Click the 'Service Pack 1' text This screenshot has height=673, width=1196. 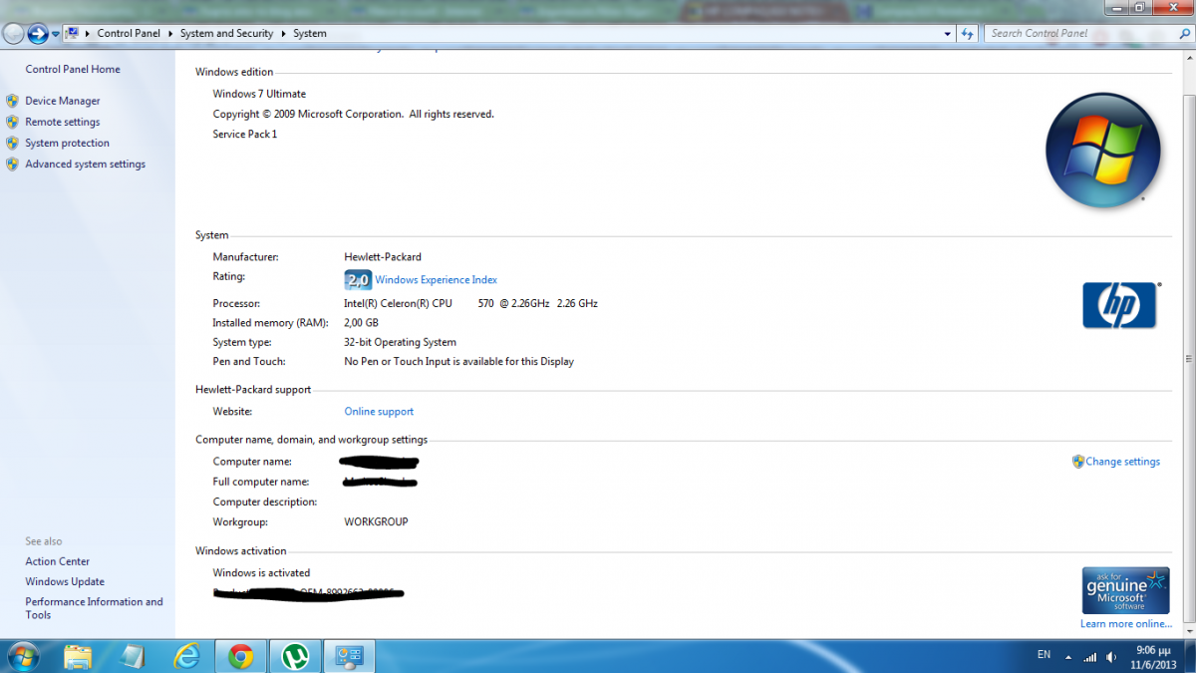pyautogui.click(x=245, y=134)
